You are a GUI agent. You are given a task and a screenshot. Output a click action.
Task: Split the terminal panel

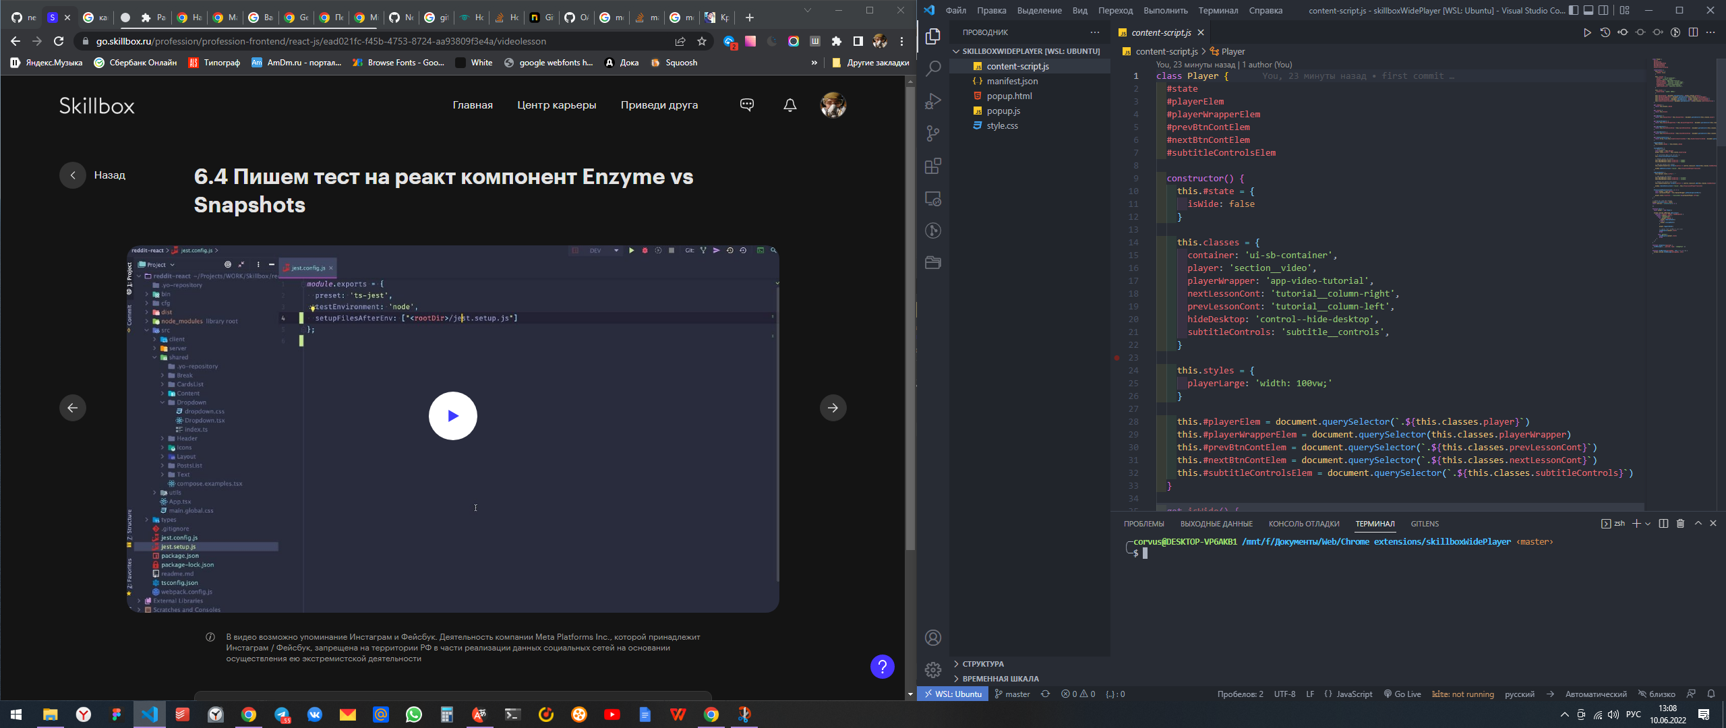point(1663,524)
